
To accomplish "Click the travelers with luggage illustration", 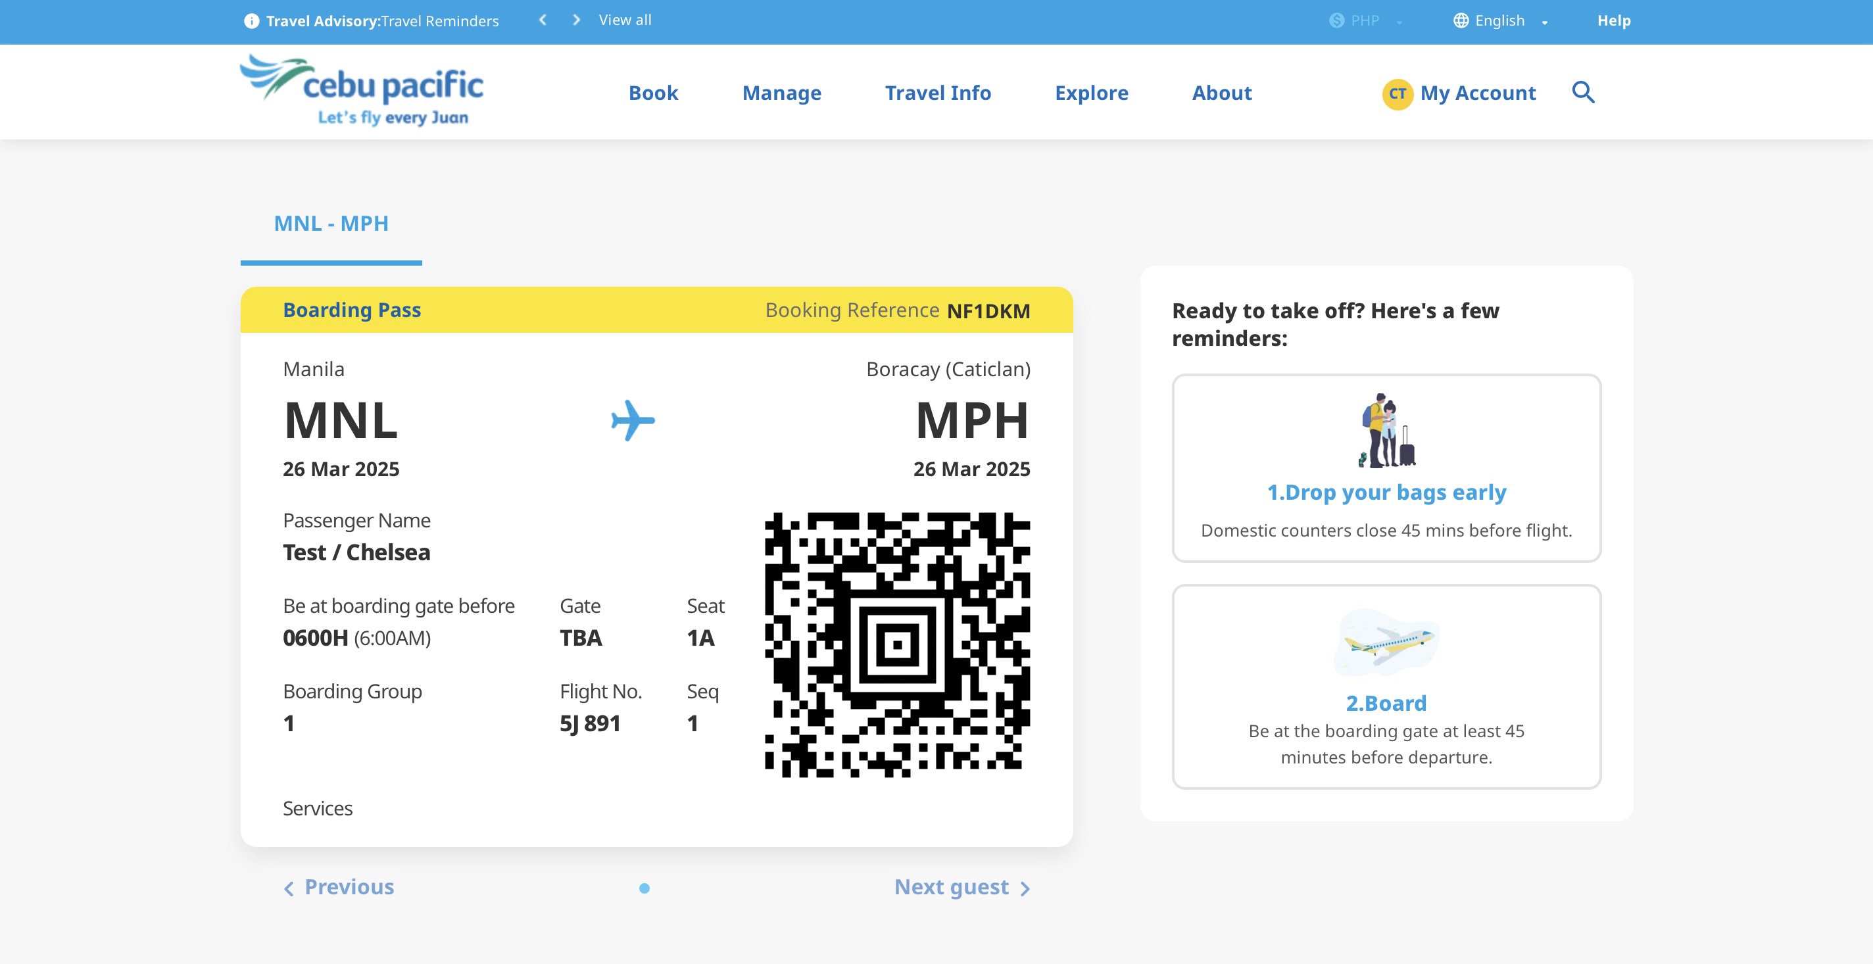I will (x=1386, y=431).
